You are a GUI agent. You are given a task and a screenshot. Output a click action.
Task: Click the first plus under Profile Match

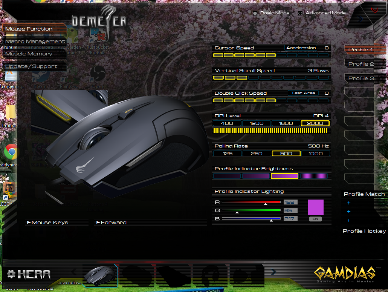tap(349, 203)
